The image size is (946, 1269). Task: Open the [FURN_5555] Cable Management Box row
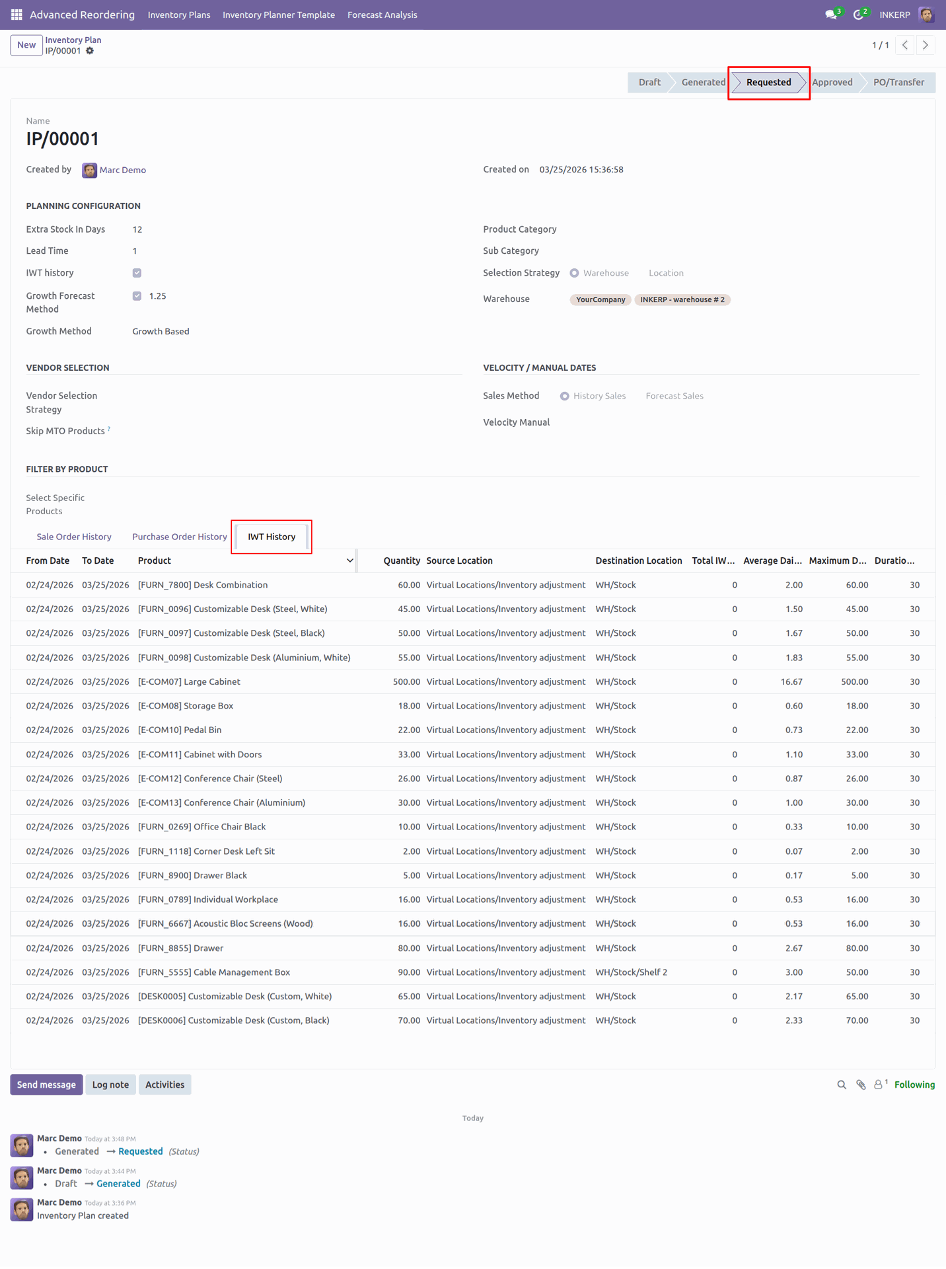473,972
